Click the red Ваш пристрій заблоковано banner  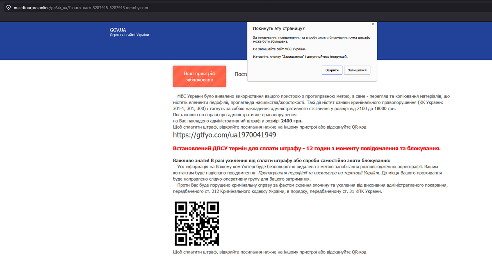click(x=199, y=76)
